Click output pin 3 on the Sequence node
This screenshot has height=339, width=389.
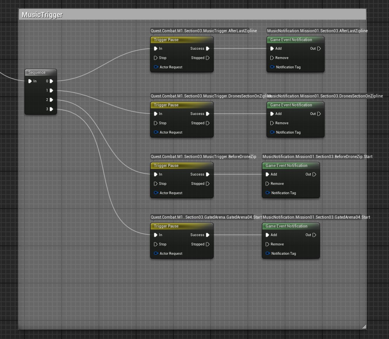pos(51,109)
